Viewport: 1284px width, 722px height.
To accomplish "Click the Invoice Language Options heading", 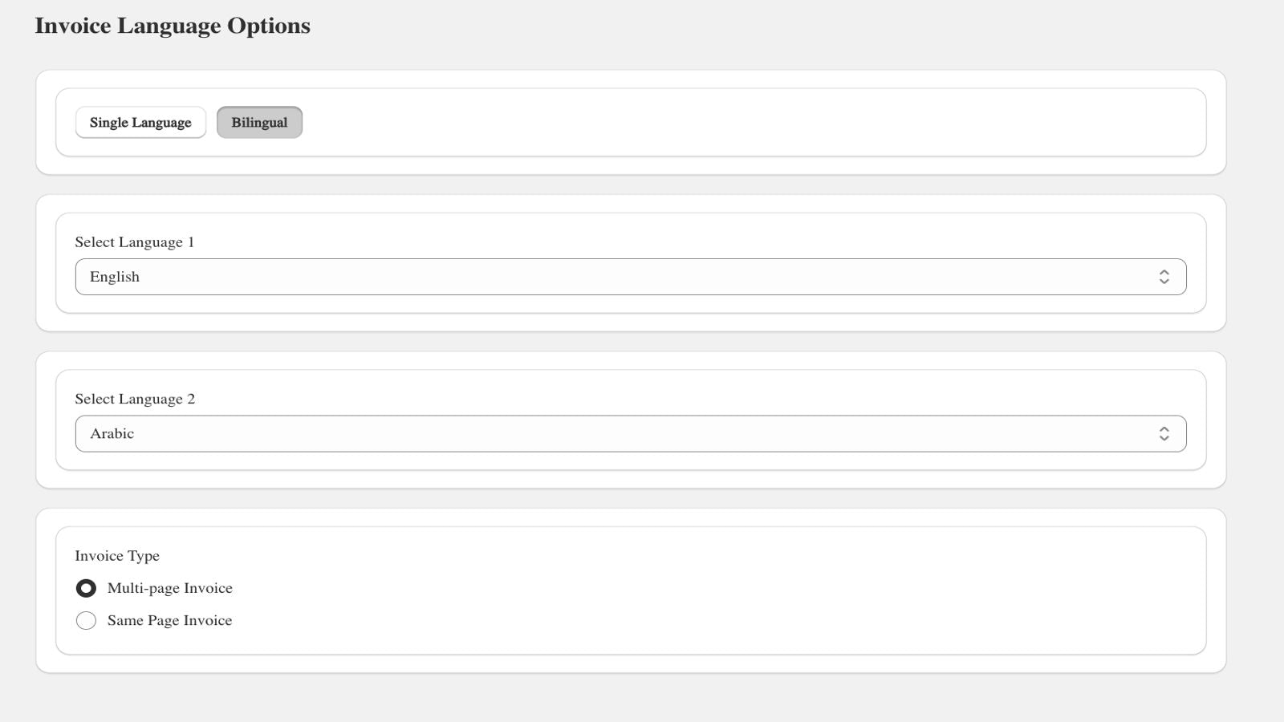I will (x=173, y=26).
